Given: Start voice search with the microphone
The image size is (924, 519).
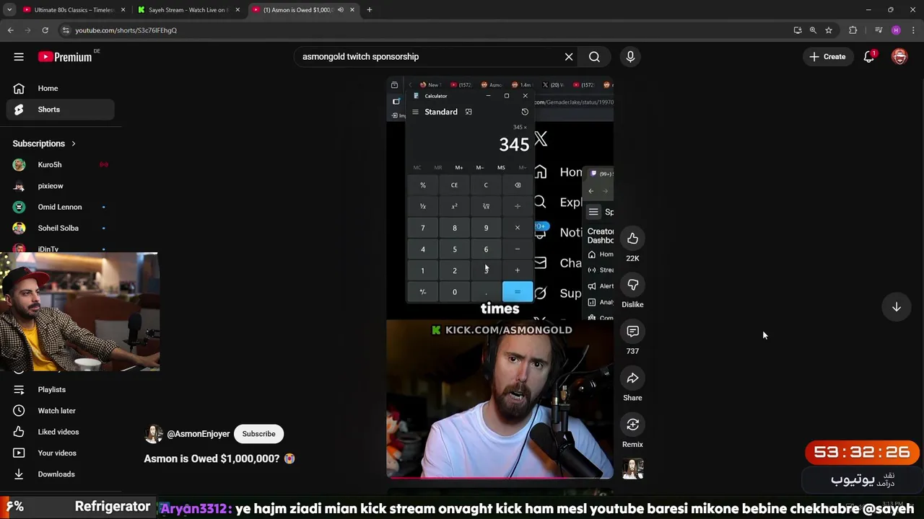Looking at the screenshot, I should (x=630, y=57).
